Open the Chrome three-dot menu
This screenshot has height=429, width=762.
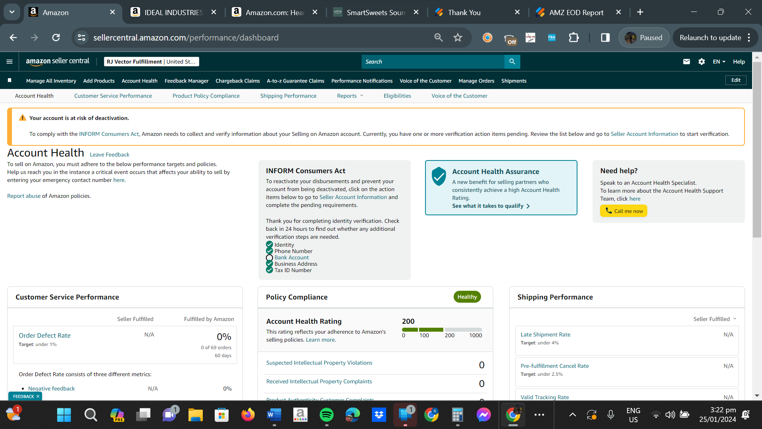(x=749, y=38)
